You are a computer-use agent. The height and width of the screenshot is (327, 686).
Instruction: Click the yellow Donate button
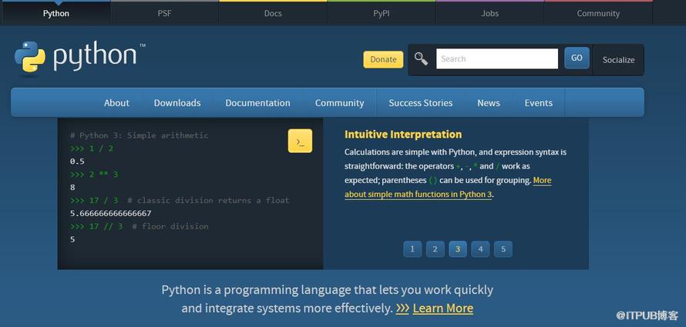point(383,59)
